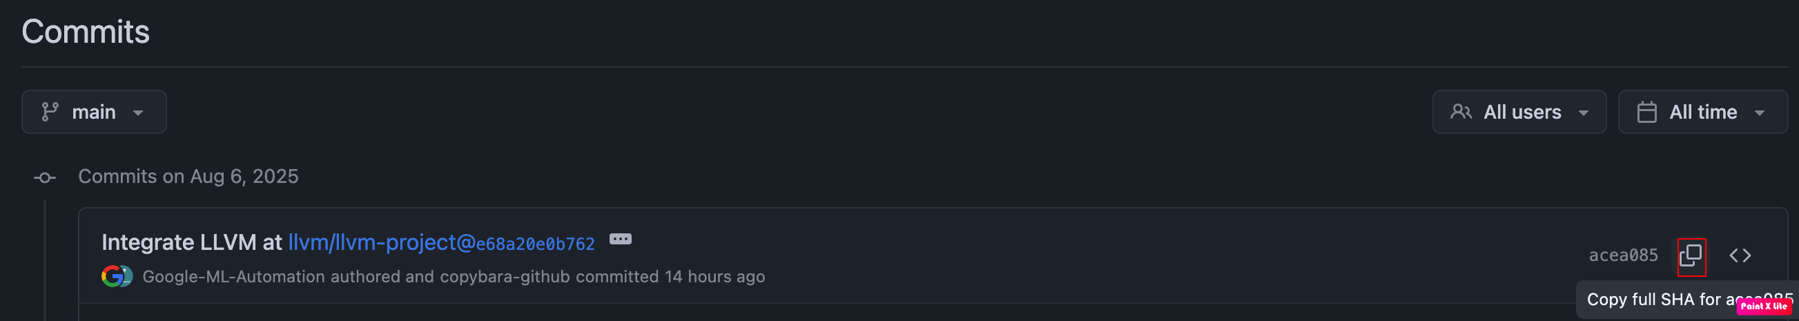This screenshot has width=1799, height=321.
Task: Expand the commit description with the ellipsis button
Action: pos(620,240)
